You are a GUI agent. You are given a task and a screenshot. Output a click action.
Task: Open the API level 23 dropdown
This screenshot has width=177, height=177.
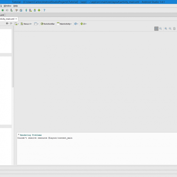tap(83, 24)
